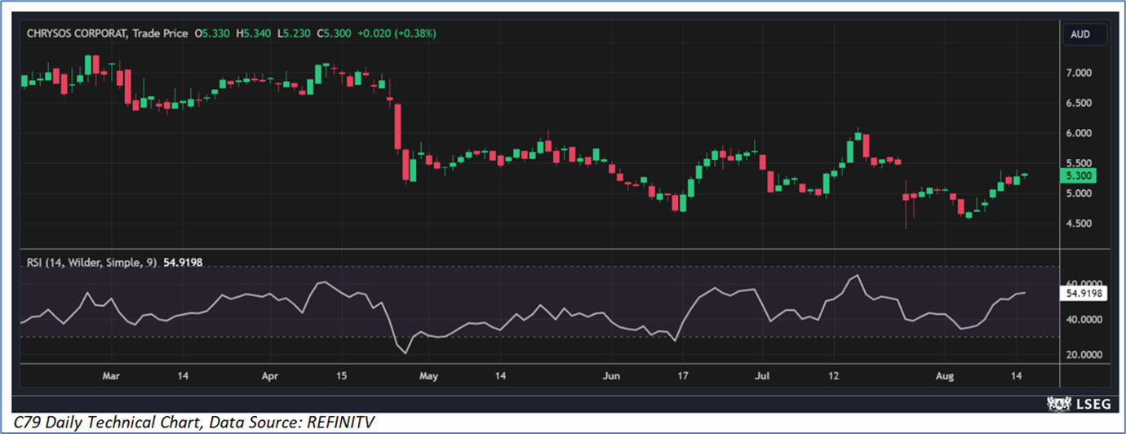Click the high value H5.340

[x=255, y=33]
